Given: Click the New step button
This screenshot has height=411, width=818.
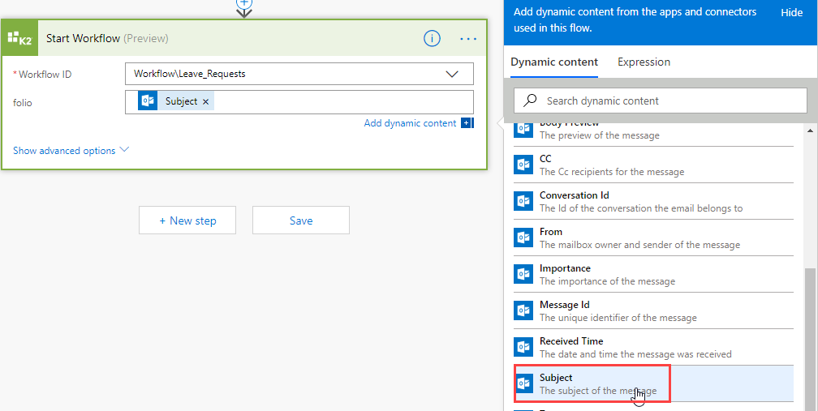Looking at the screenshot, I should (x=187, y=220).
